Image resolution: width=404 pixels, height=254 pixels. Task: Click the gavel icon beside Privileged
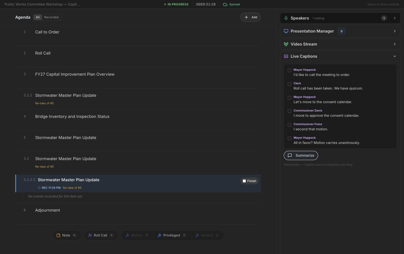click(x=159, y=235)
